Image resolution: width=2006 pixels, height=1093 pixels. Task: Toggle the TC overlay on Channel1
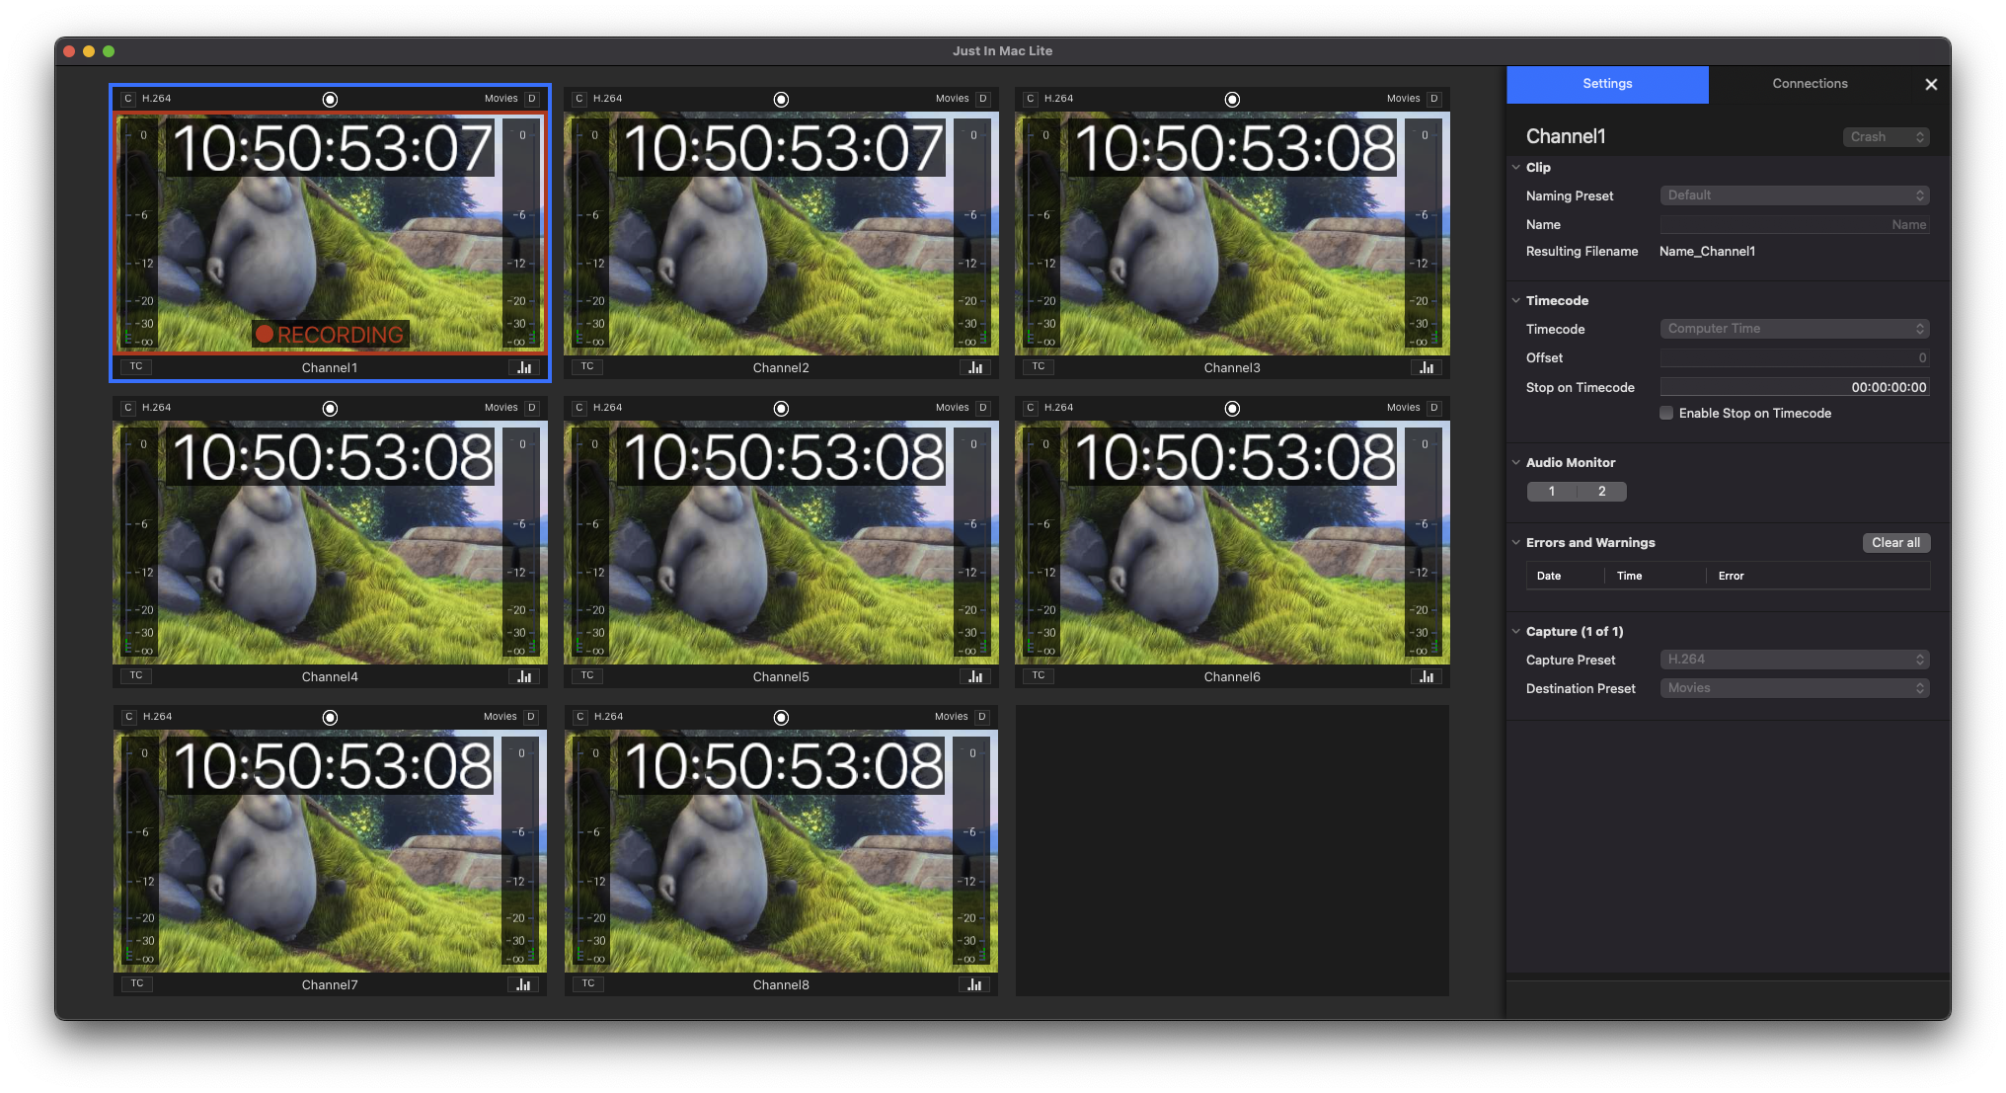point(136,366)
